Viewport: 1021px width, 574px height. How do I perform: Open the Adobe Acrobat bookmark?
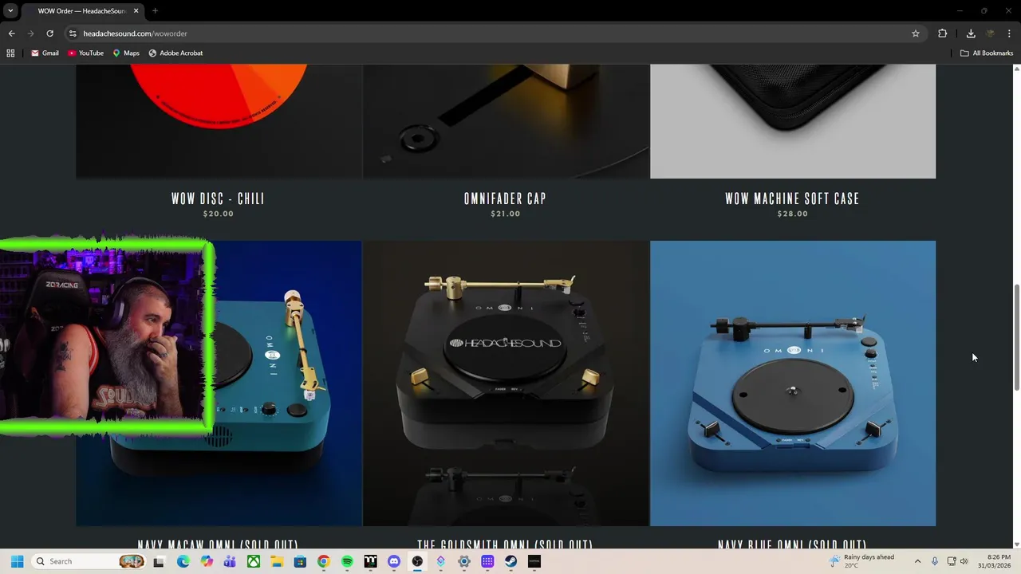[175, 53]
